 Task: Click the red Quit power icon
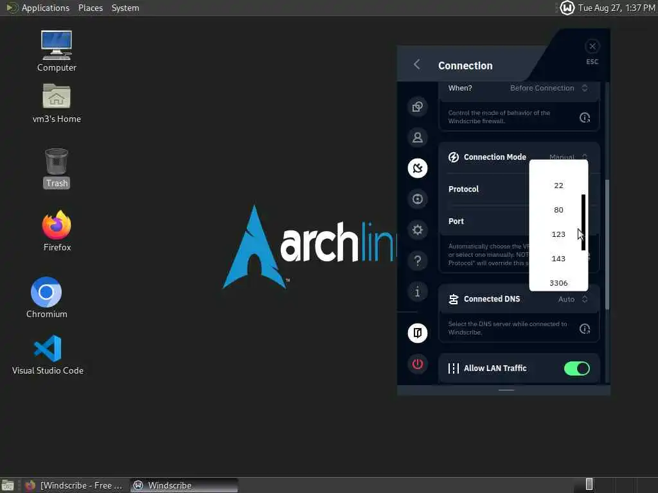[417, 364]
